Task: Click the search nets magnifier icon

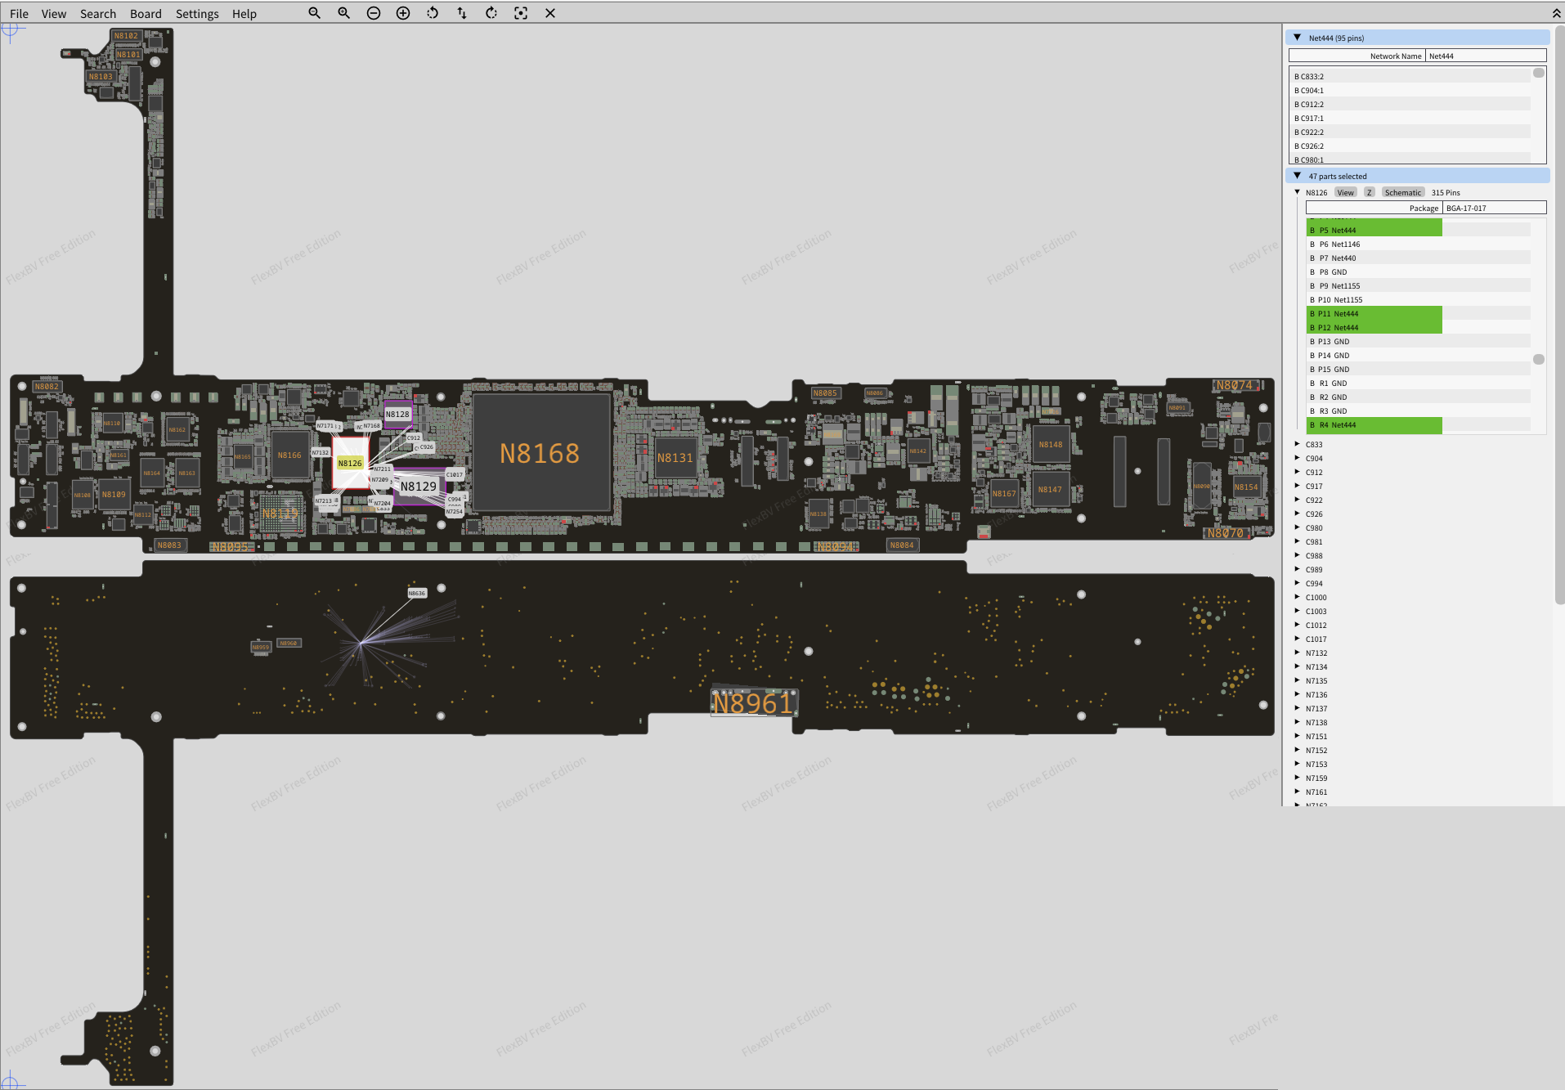Action: tap(343, 13)
